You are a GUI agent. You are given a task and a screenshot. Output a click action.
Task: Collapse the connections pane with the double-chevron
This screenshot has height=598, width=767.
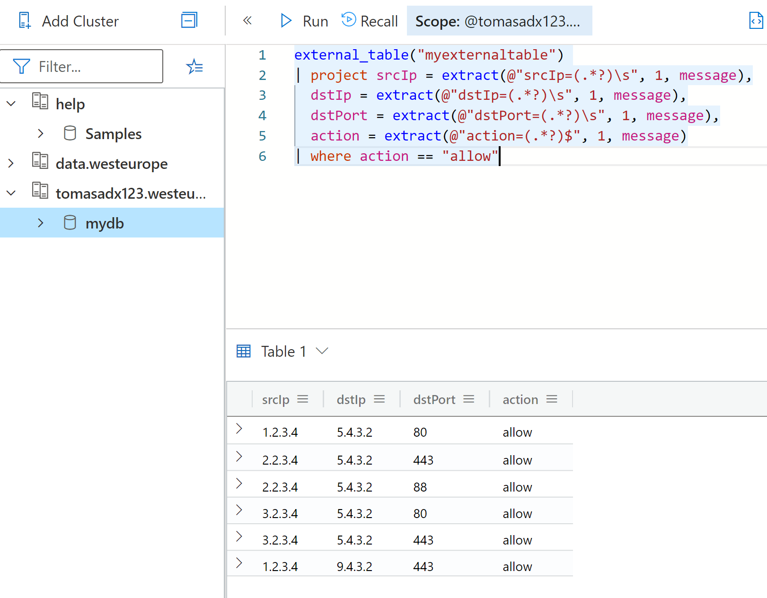247,21
